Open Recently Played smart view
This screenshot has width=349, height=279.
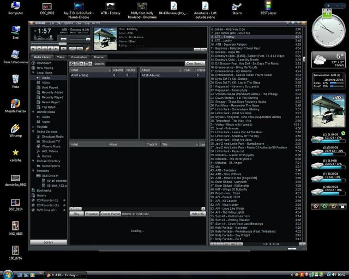52,97
